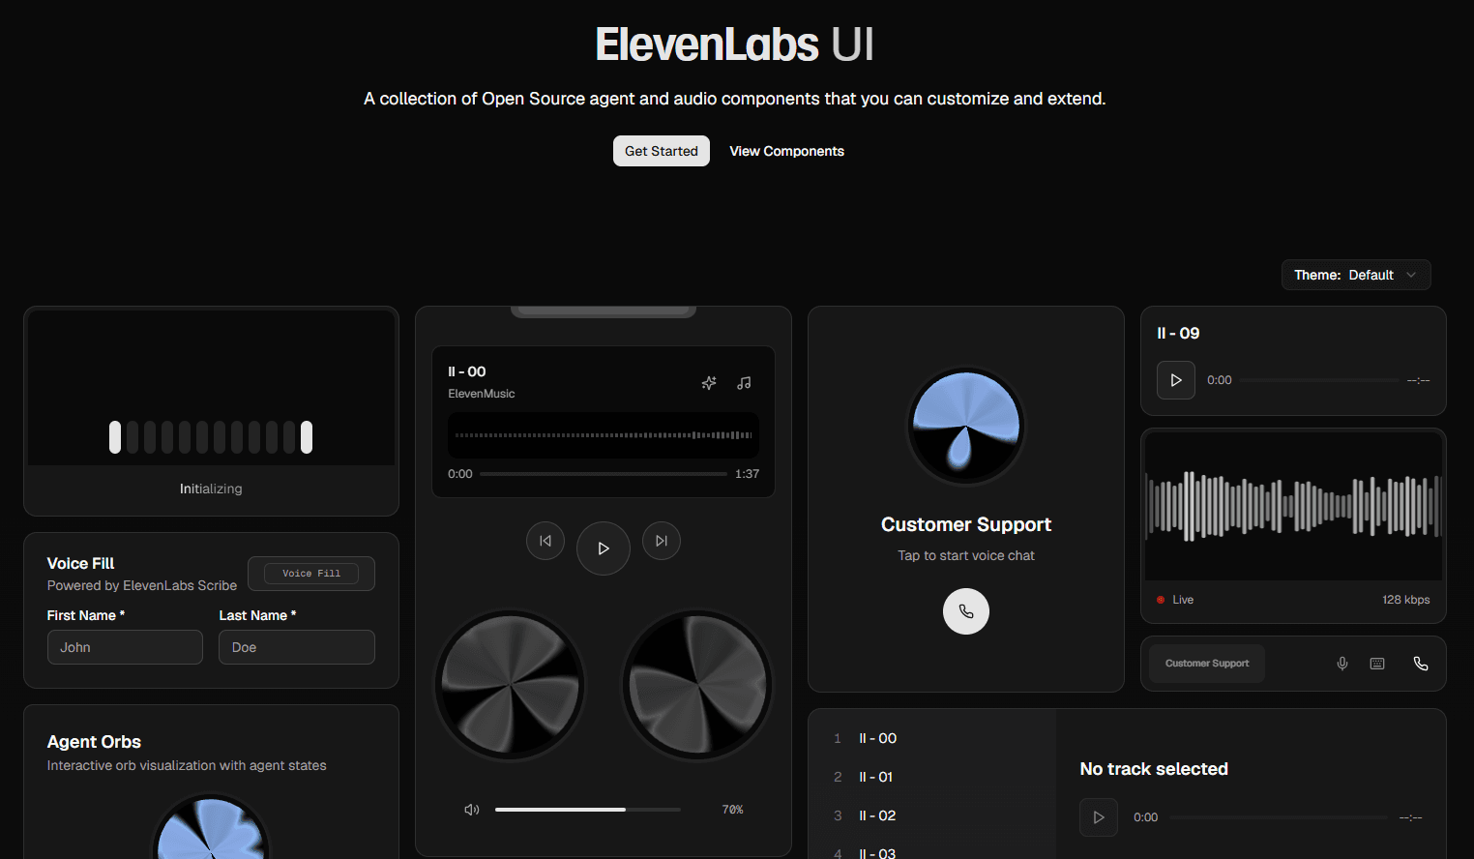The image size is (1474, 859).
Task: Open the keyboard input in Customer Support bar
Action: coord(1377,664)
